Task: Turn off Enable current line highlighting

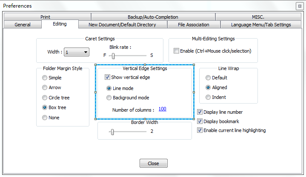Action: pyautogui.click(x=200, y=130)
